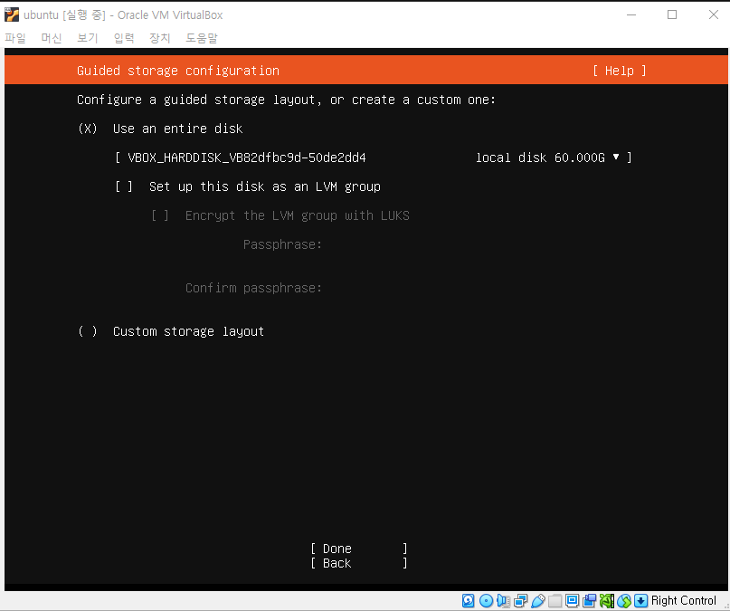Enable Set up this disk as LVM group

click(248, 186)
